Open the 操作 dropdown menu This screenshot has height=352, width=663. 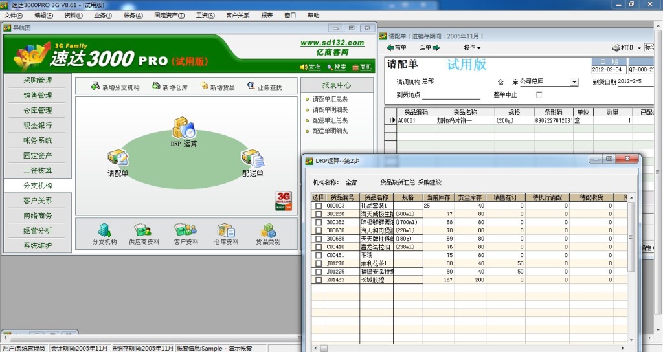[x=472, y=48]
